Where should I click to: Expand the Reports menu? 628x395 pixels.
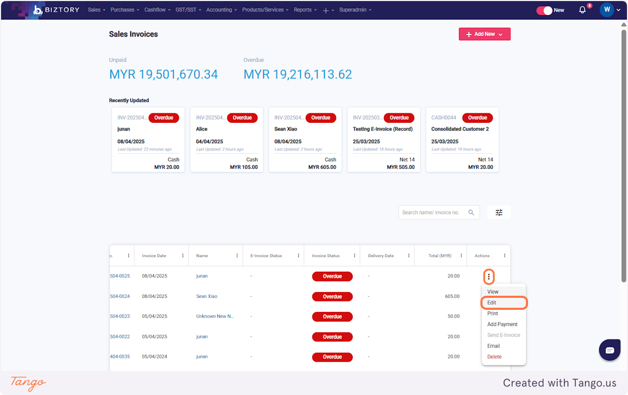[x=305, y=10]
